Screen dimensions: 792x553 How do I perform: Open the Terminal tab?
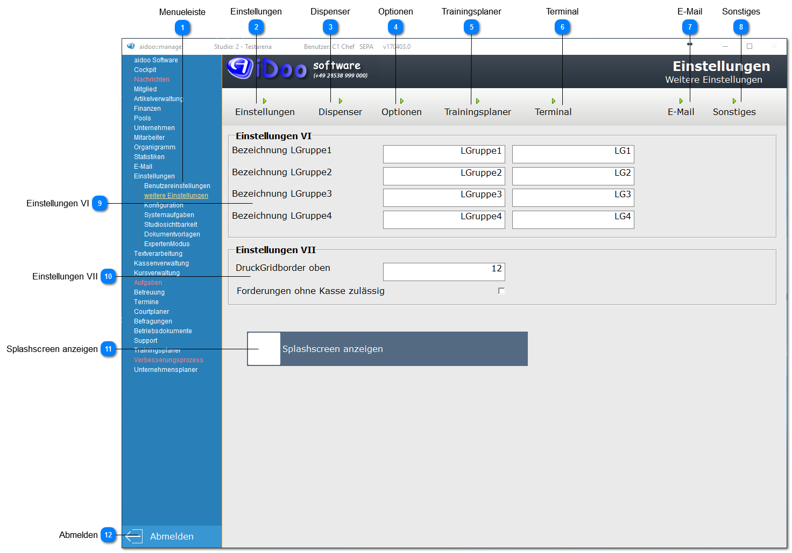[x=553, y=112]
